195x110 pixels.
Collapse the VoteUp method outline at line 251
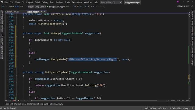(16, 37)
